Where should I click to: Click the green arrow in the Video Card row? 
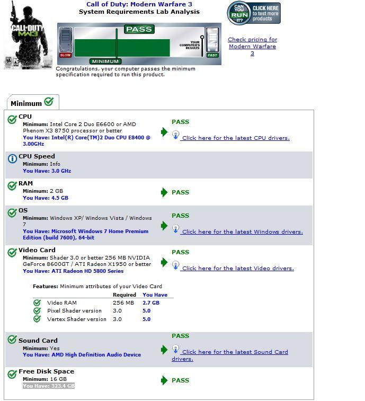pyautogui.click(x=164, y=262)
